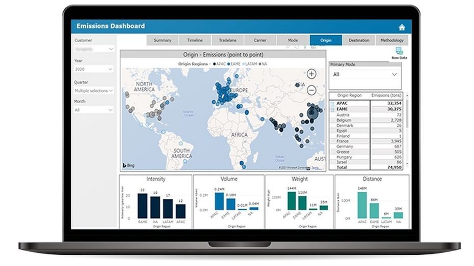474x266 pixels.
Task: Click the Home icon in header
Action: tap(402, 27)
